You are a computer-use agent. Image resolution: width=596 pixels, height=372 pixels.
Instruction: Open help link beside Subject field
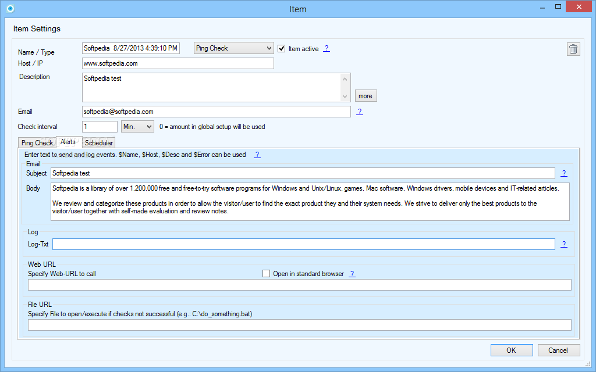564,173
